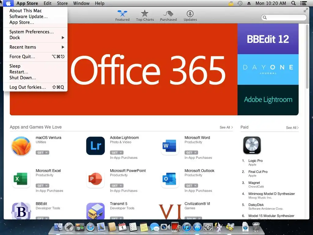Open the Updates section
The image size is (313, 235).
coord(190,16)
